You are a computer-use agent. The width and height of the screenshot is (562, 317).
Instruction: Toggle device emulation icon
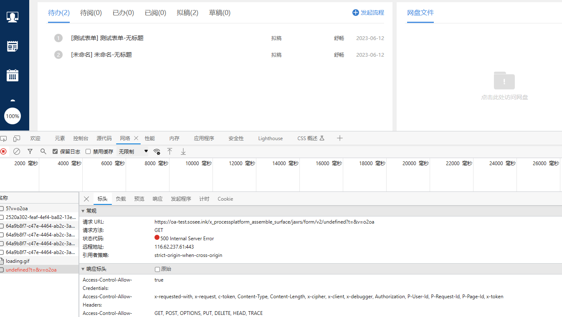tap(17, 138)
